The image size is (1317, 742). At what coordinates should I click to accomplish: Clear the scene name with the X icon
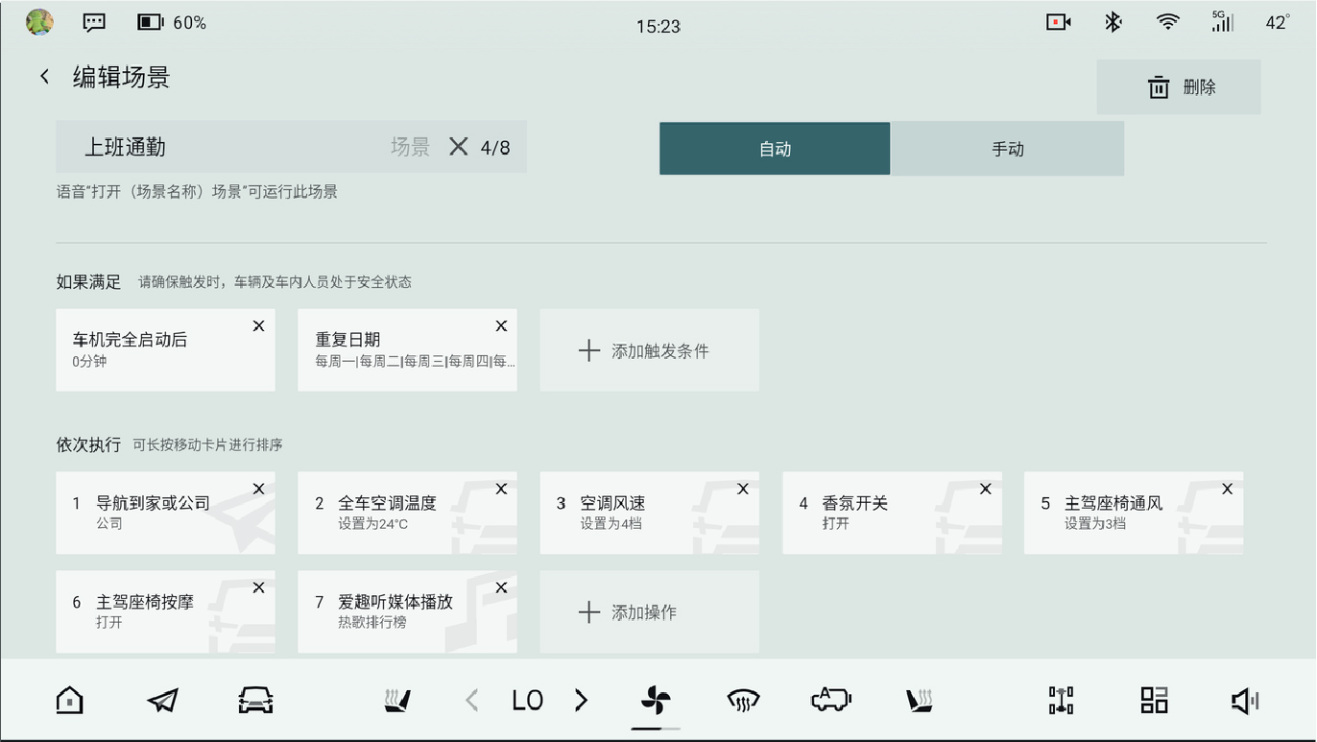pyautogui.click(x=459, y=147)
